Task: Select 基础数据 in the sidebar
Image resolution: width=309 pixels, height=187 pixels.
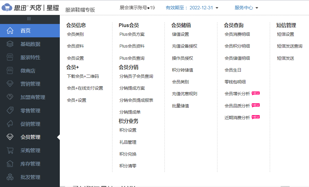Action: pyautogui.click(x=9, y=44)
